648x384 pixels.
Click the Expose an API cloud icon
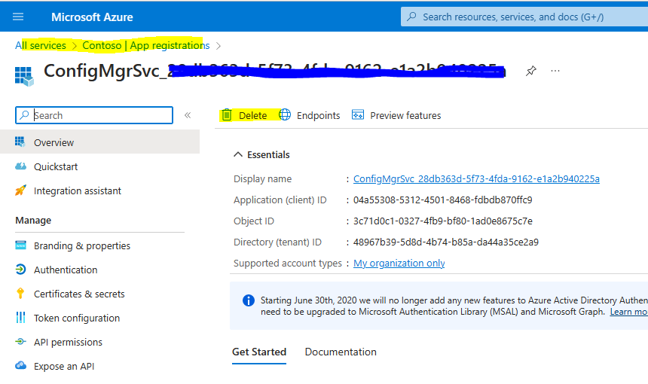pos(20,365)
